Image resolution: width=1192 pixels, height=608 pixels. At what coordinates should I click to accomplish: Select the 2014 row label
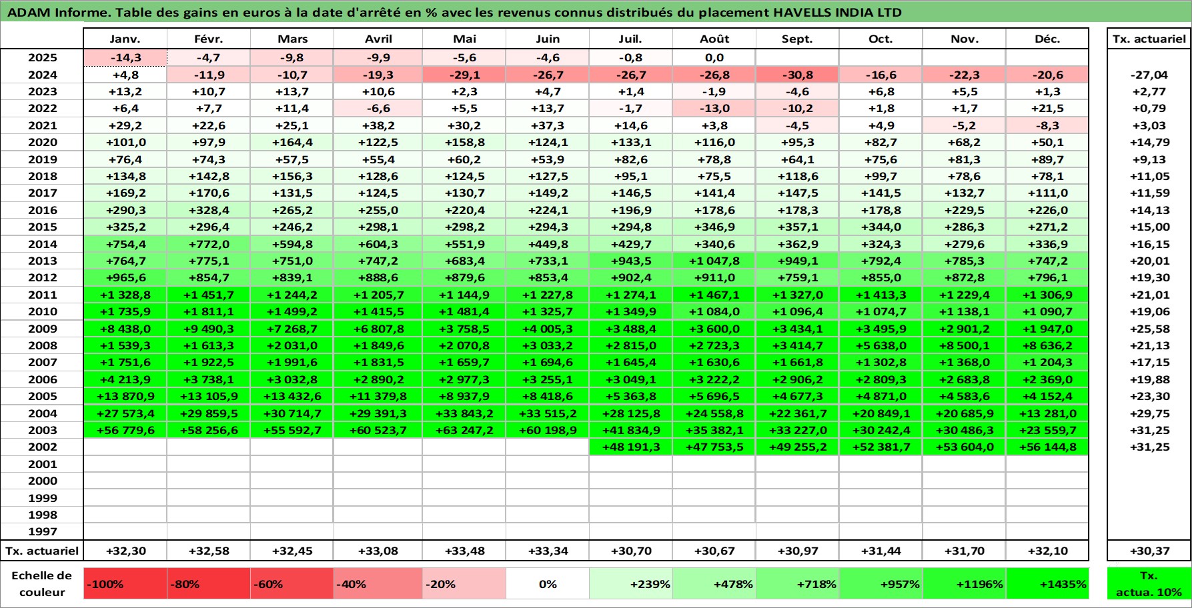pos(41,244)
